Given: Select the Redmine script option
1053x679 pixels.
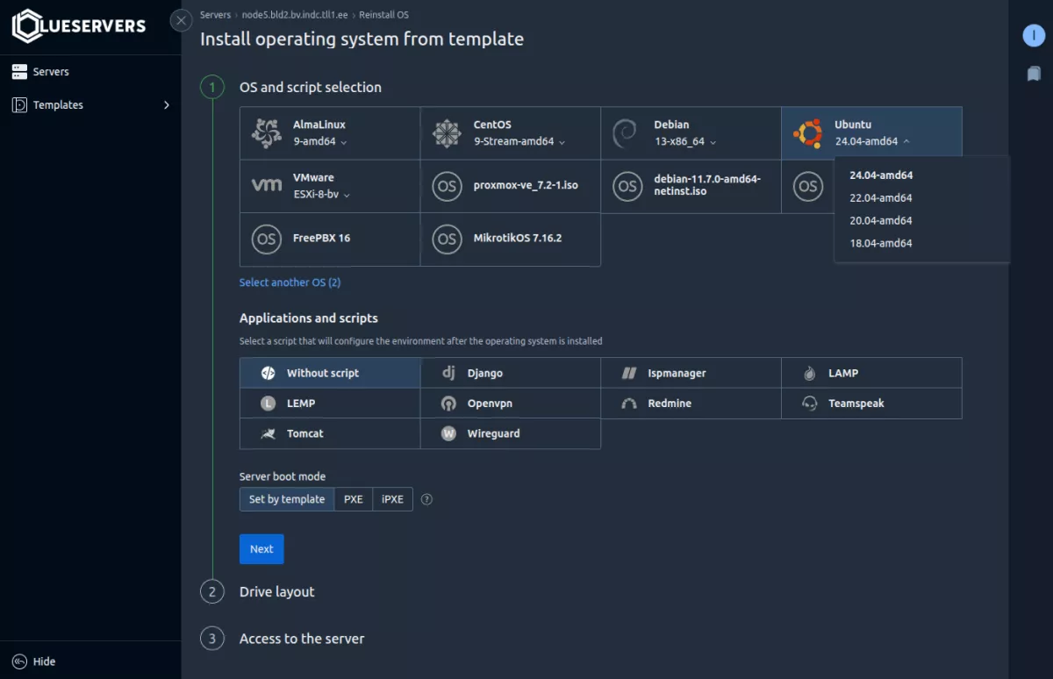Looking at the screenshot, I should tap(691, 404).
